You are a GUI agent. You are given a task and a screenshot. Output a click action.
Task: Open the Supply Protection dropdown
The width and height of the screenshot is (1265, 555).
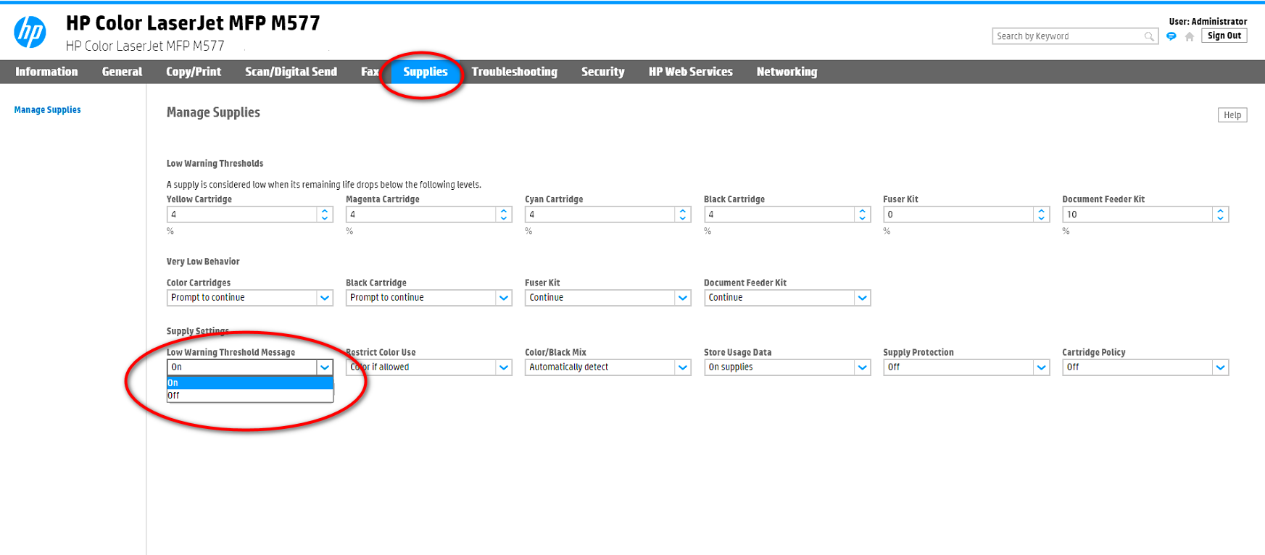(966, 367)
